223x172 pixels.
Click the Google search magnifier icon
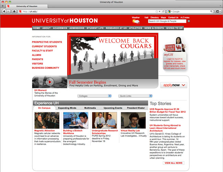(x=211, y=11)
